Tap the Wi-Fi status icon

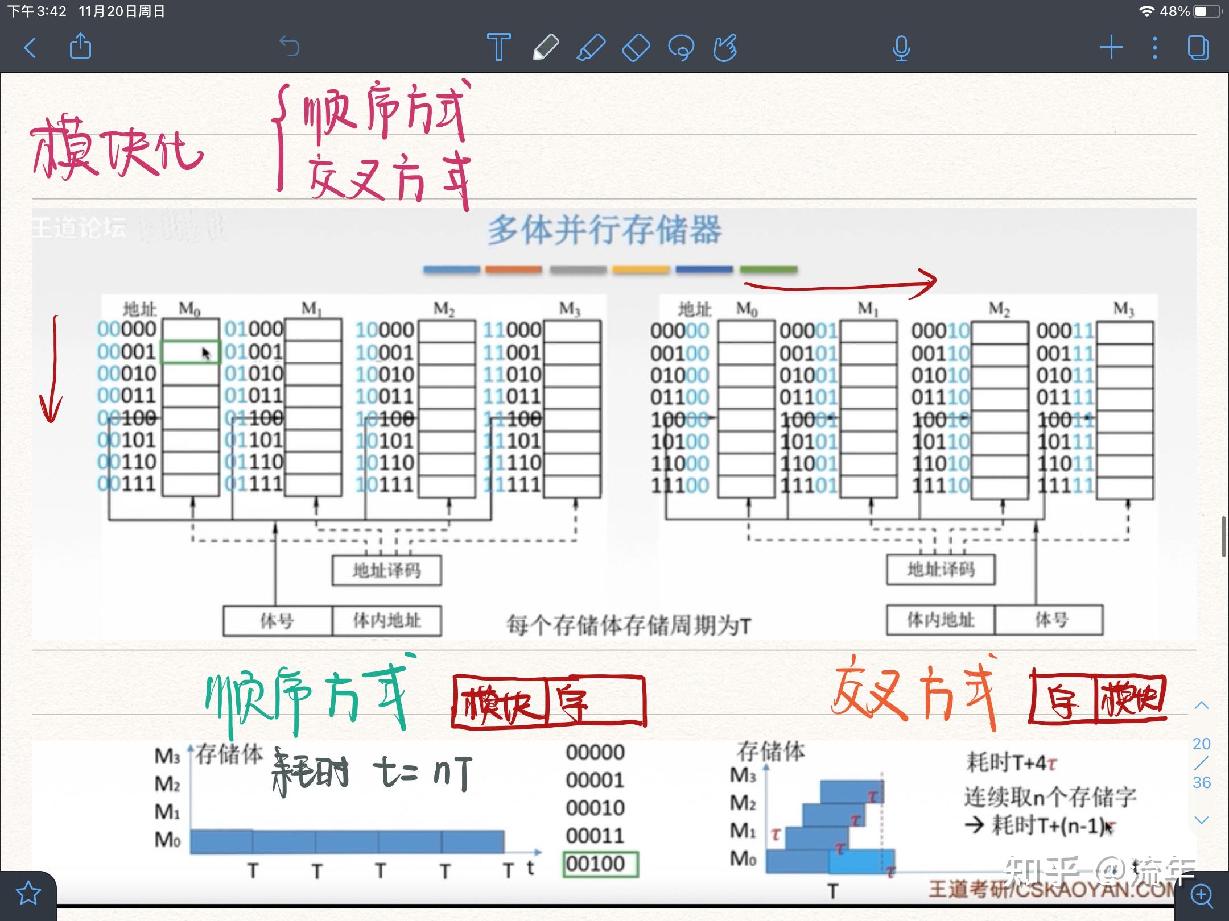(x=1146, y=11)
